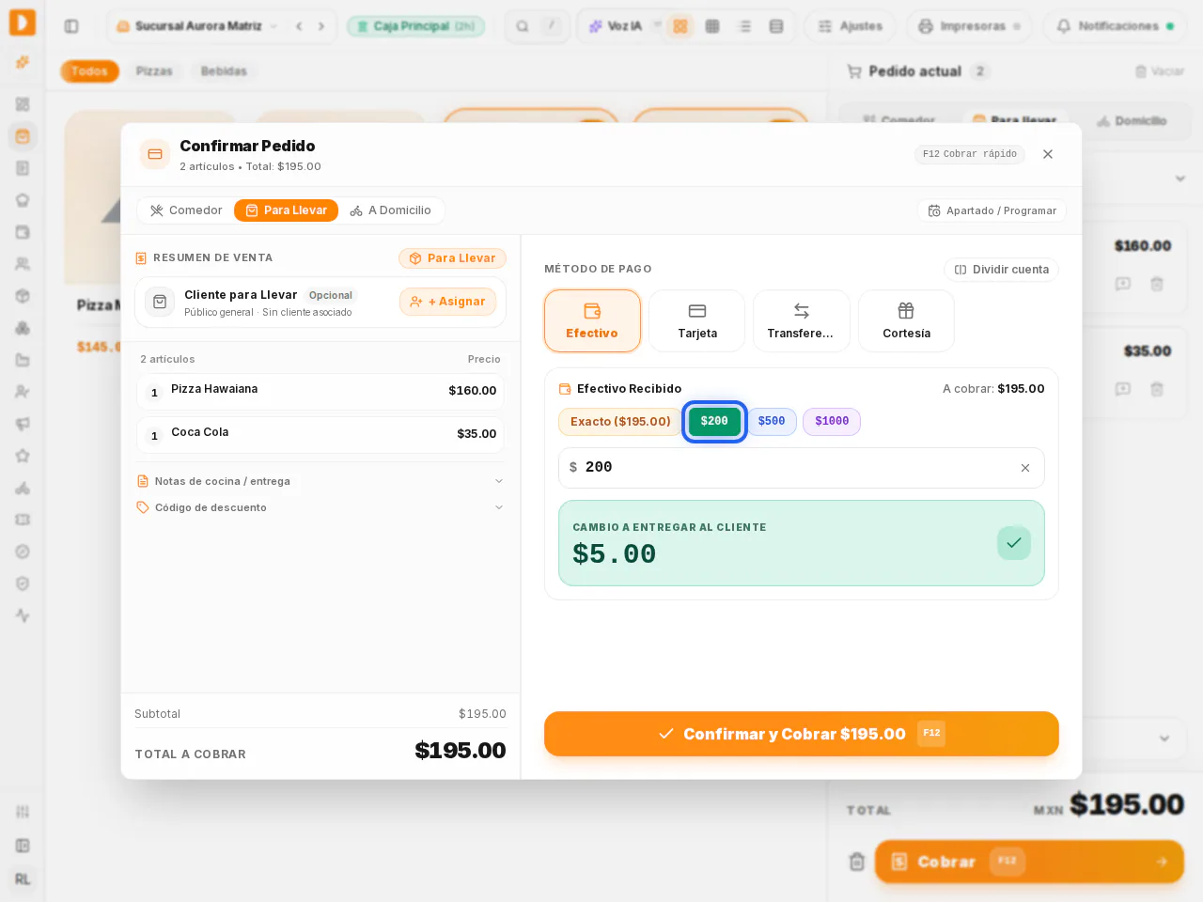Filter products by Pizzas
Screen dimensions: 1203x902
tap(154, 71)
